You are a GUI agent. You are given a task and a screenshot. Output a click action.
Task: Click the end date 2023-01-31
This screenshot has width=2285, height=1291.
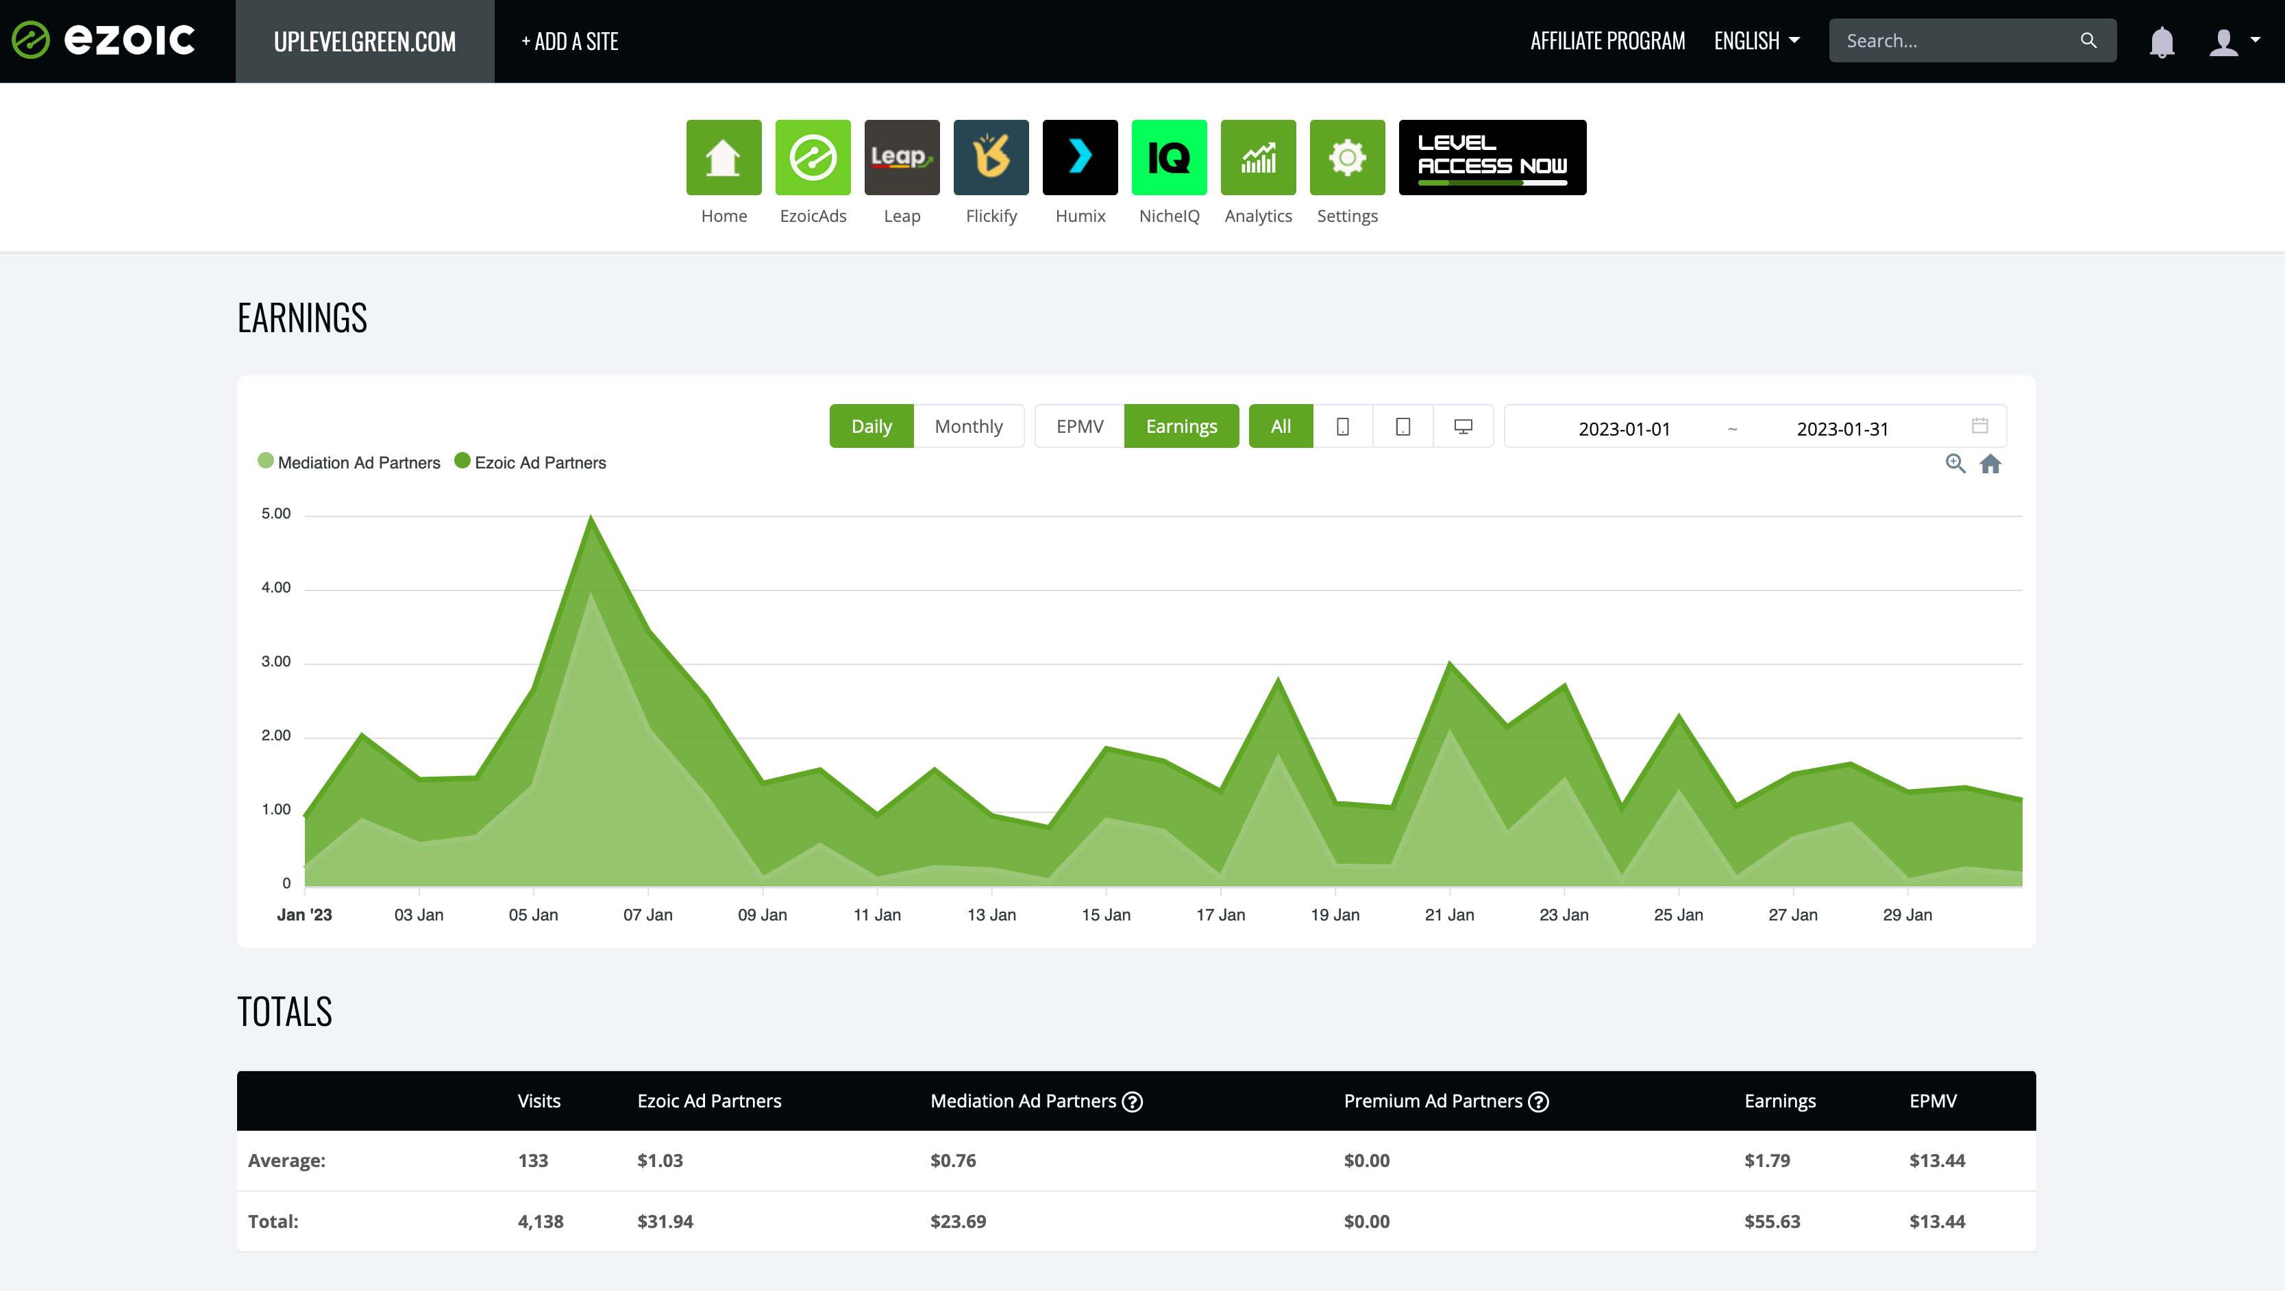(1842, 429)
